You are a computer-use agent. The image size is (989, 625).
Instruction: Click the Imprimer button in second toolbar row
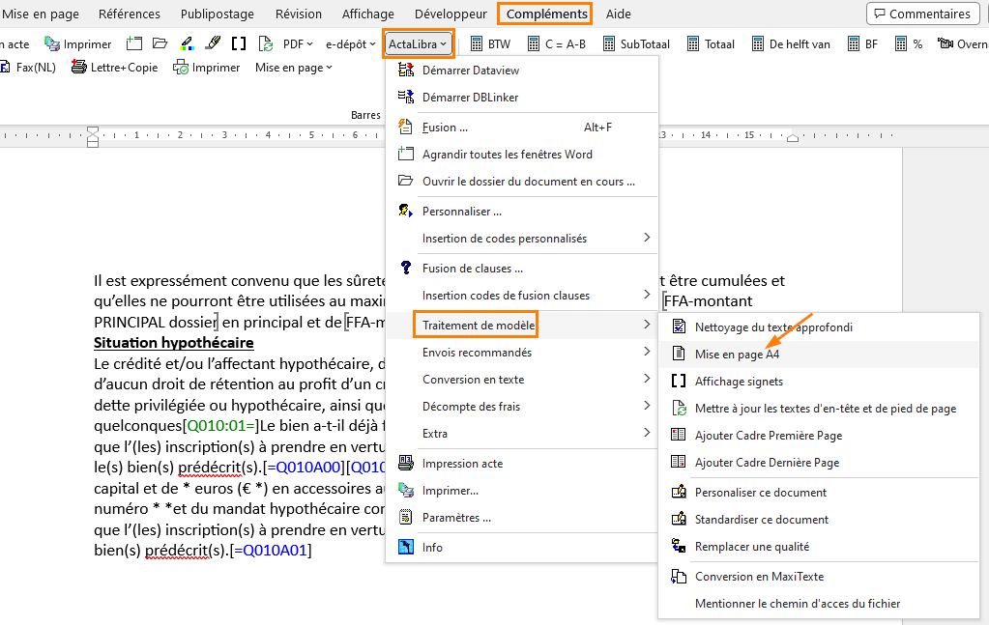(207, 67)
